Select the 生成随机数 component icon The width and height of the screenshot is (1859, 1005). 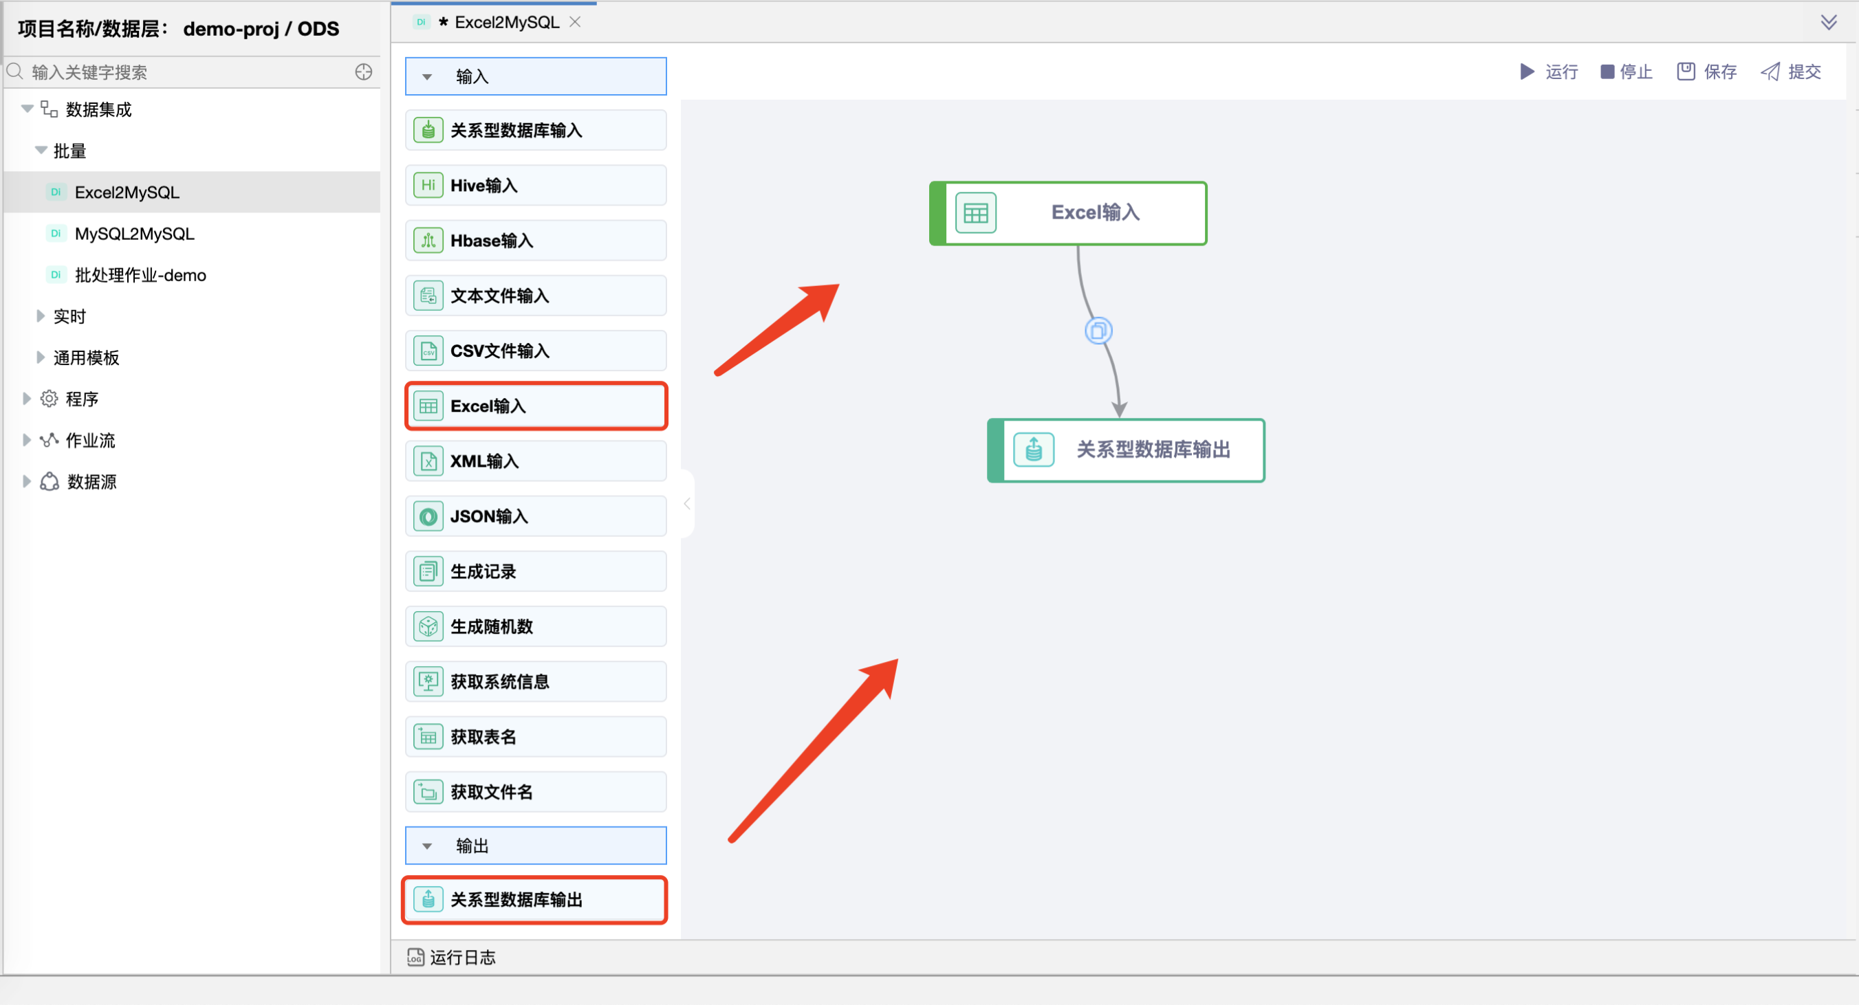428,626
